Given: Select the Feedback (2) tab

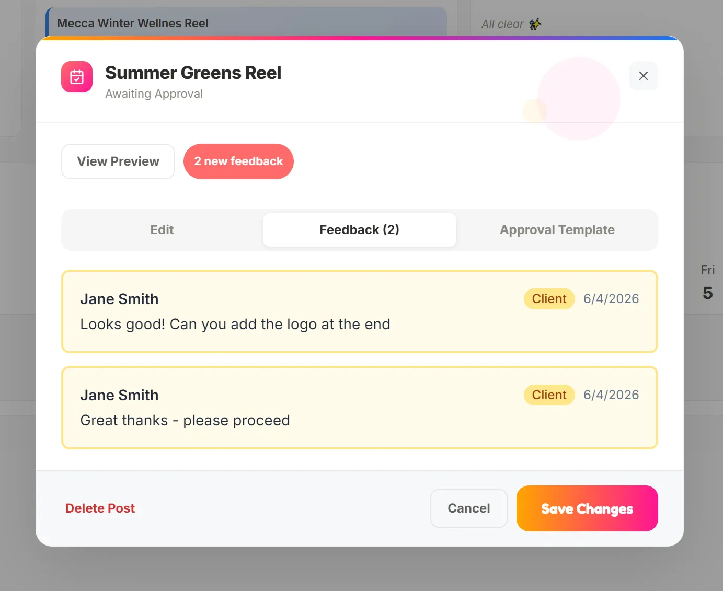Looking at the screenshot, I should click(359, 230).
